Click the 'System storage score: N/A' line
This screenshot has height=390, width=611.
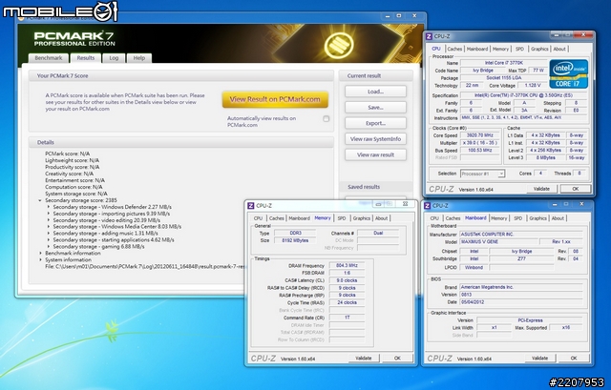point(76,194)
